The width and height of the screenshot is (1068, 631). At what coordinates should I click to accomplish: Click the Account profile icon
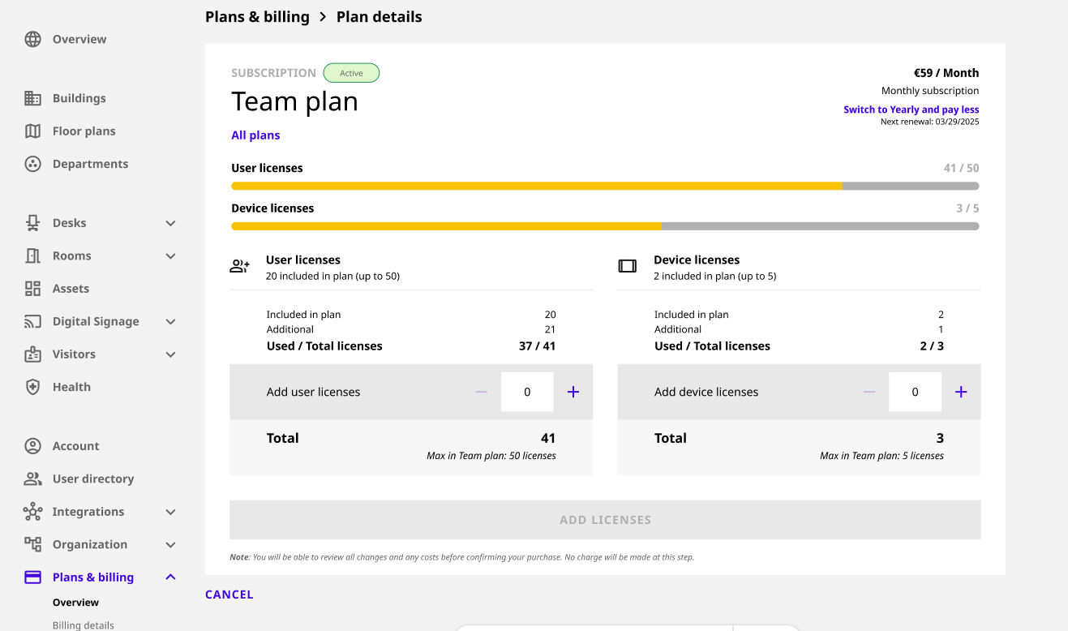pyautogui.click(x=32, y=446)
